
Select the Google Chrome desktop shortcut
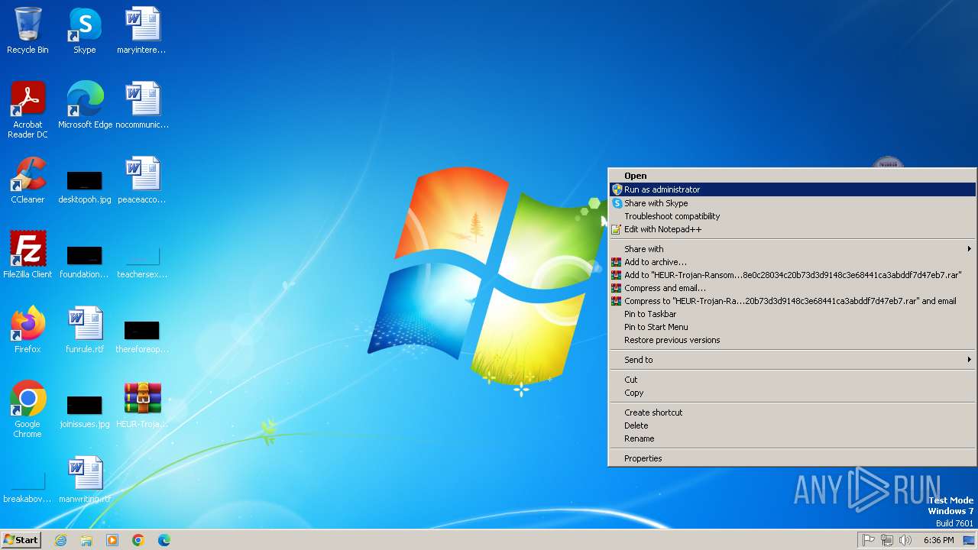click(x=28, y=409)
